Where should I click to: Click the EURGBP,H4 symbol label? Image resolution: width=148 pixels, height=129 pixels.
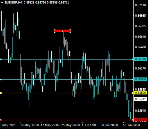pos(13,3)
